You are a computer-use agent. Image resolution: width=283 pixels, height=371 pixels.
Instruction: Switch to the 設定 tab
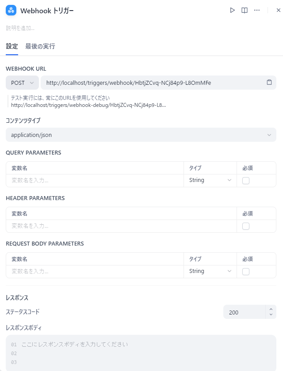(x=12, y=46)
